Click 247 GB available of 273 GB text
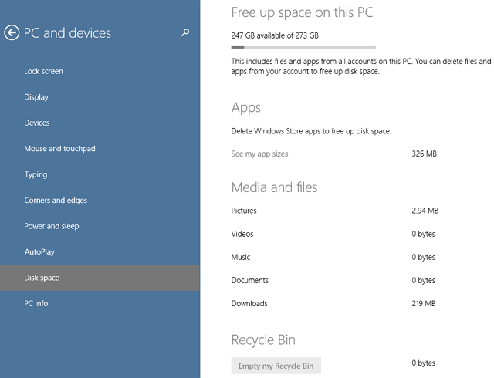The width and height of the screenshot is (494, 378). click(x=275, y=35)
